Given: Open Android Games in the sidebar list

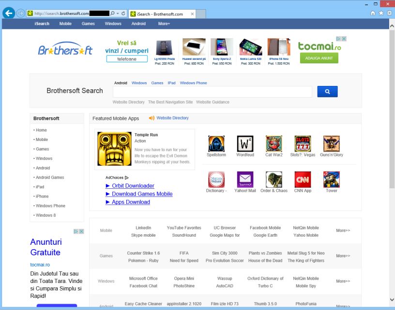Looking at the screenshot, I should 50,177.
